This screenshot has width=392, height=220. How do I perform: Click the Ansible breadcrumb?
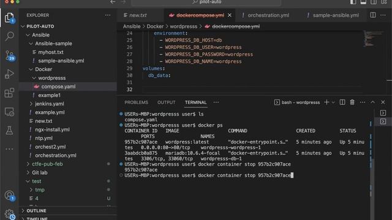132,26
